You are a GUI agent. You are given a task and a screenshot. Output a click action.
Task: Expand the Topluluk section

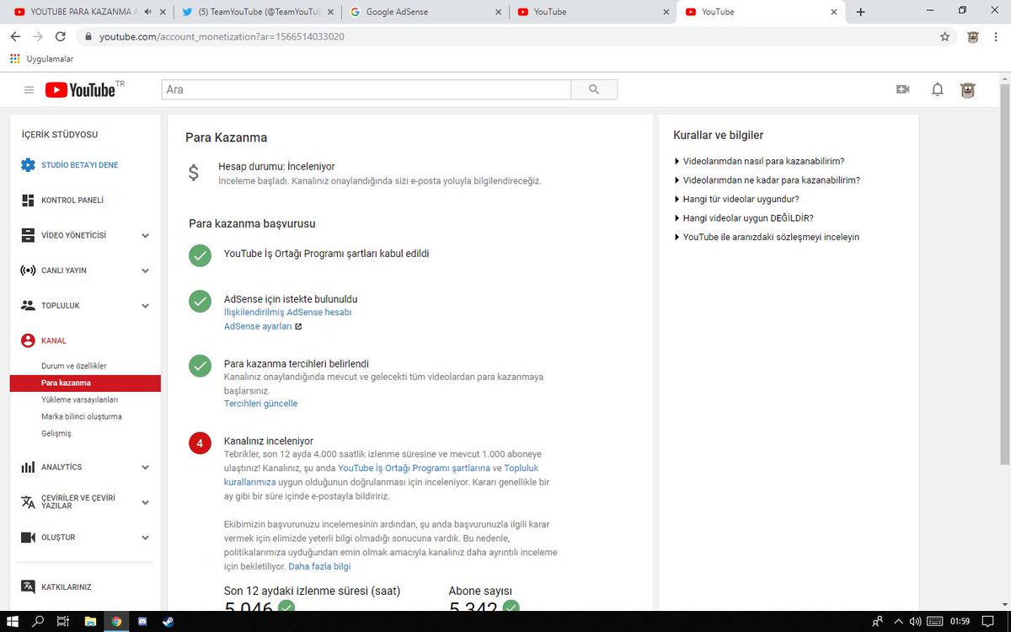pyautogui.click(x=145, y=306)
